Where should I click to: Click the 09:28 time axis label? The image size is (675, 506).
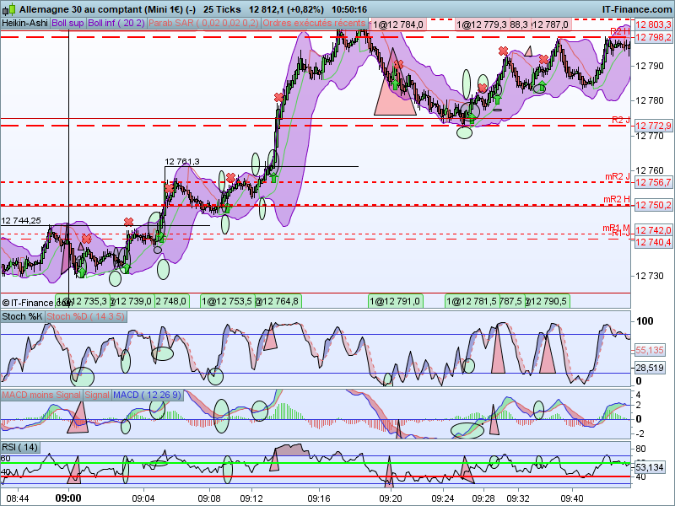[x=483, y=498]
